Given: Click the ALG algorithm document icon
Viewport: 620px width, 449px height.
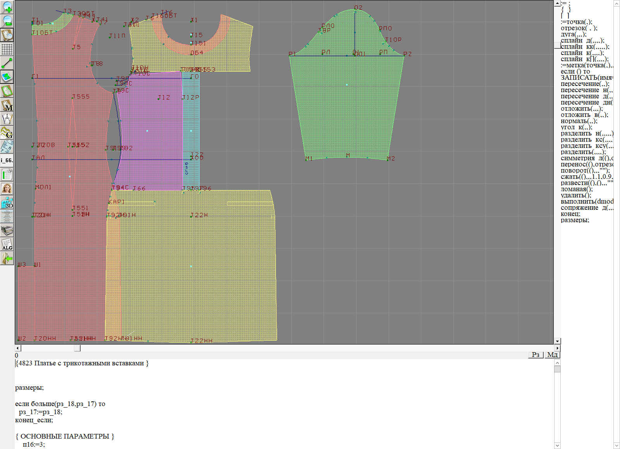Looking at the screenshot, I should 7,244.
